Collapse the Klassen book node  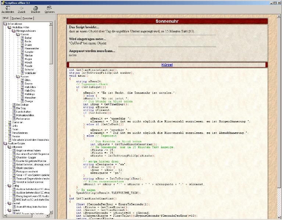(x=24, y=34)
